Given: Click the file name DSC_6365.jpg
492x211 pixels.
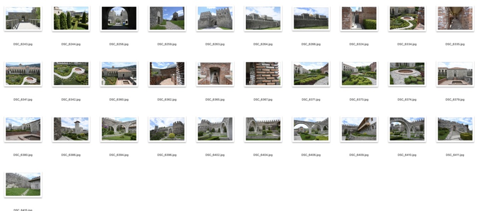Looking at the screenshot, I should 215,100.
